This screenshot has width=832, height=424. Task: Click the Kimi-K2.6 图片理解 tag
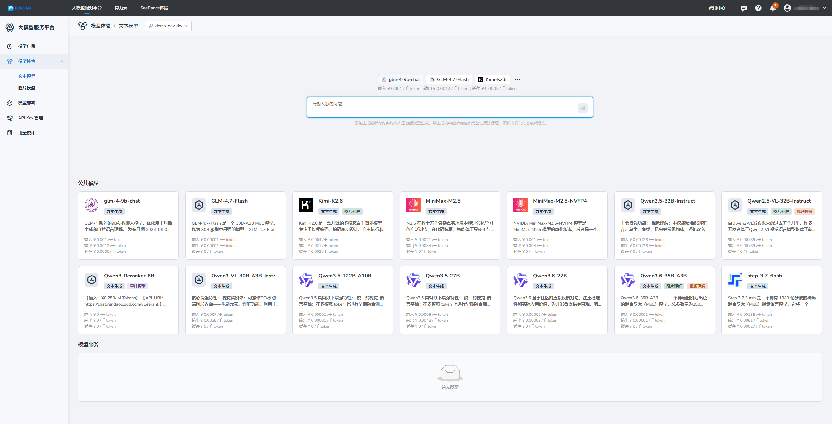(352, 212)
